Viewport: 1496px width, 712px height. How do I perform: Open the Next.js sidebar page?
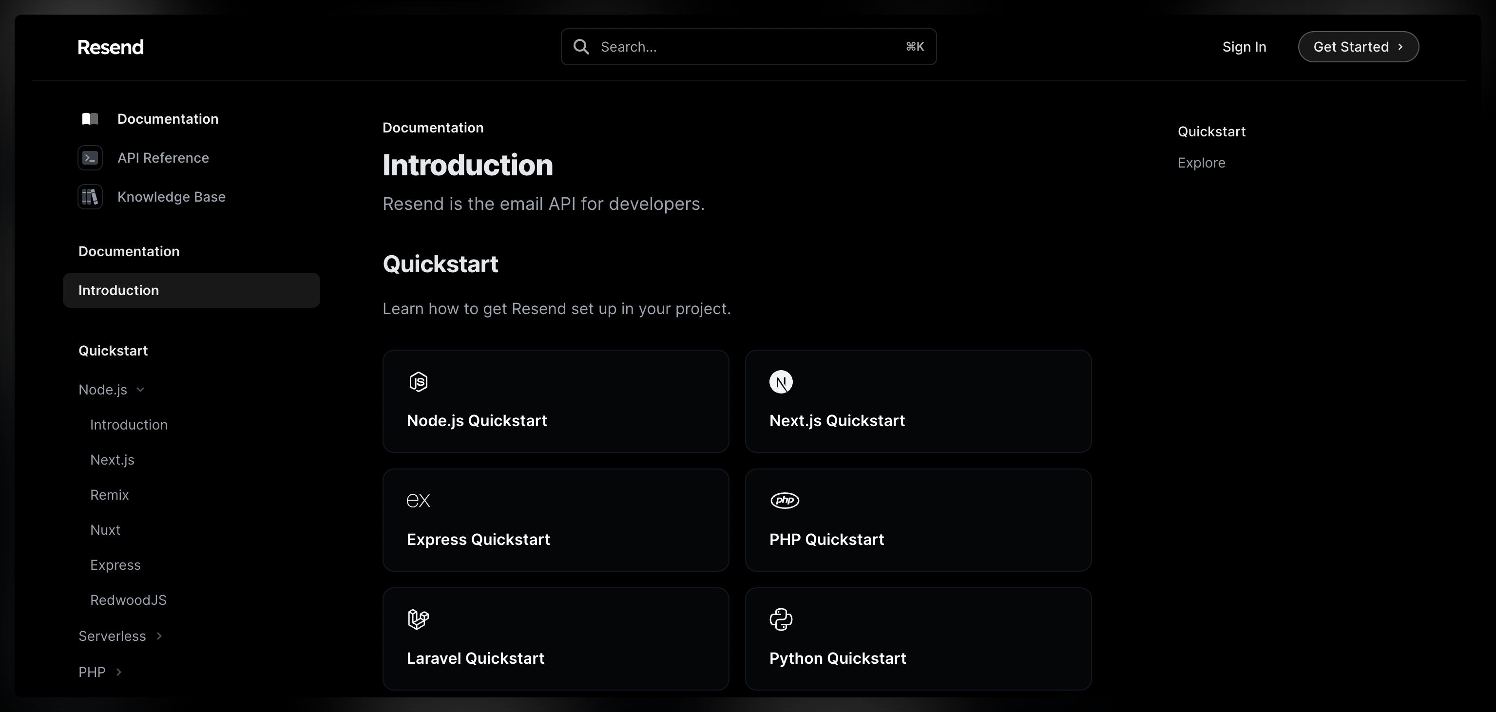[x=112, y=460]
